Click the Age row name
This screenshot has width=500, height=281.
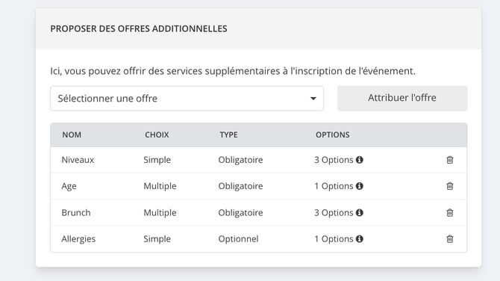tap(69, 186)
